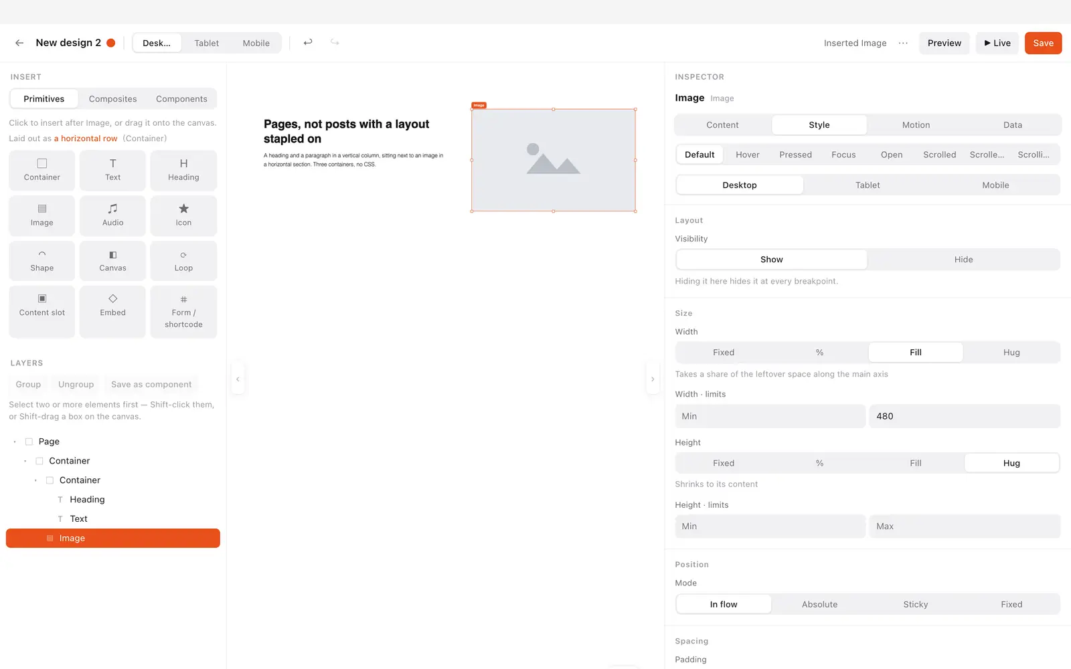The image size is (1071, 669).
Task: Switch to the Composites tab
Action: [112, 99]
